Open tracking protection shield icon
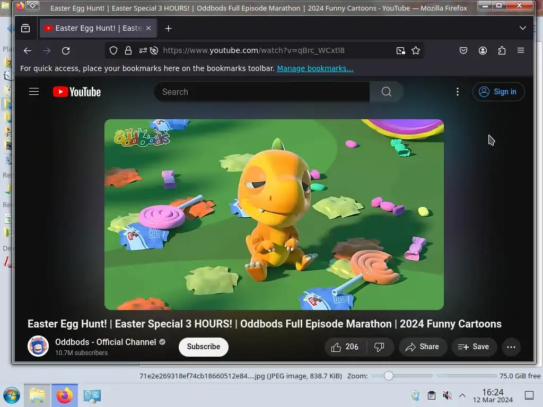The height and width of the screenshot is (407, 543). [113, 50]
